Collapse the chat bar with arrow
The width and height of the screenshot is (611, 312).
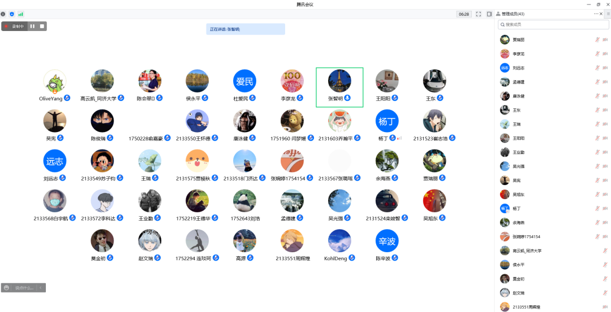point(41,288)
